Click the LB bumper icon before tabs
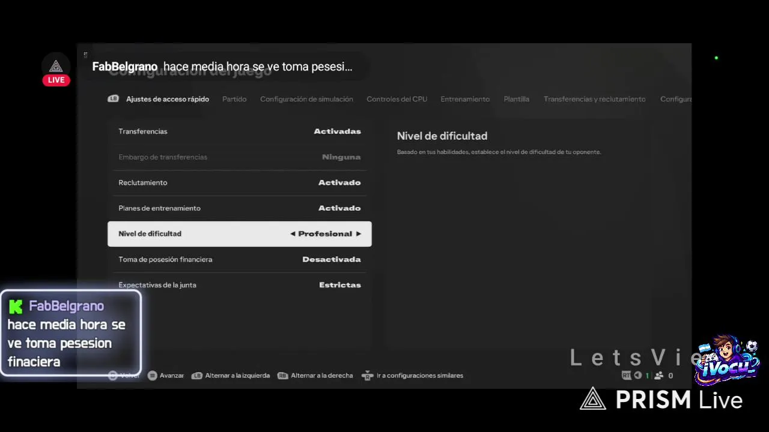This screenshot has width=769, height=432. (113, 99)
